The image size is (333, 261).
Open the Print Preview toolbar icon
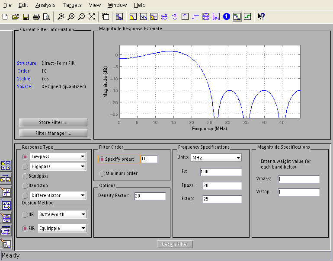pos(46,17)
